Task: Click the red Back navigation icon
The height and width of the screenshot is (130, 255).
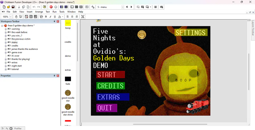Action: 51,7
